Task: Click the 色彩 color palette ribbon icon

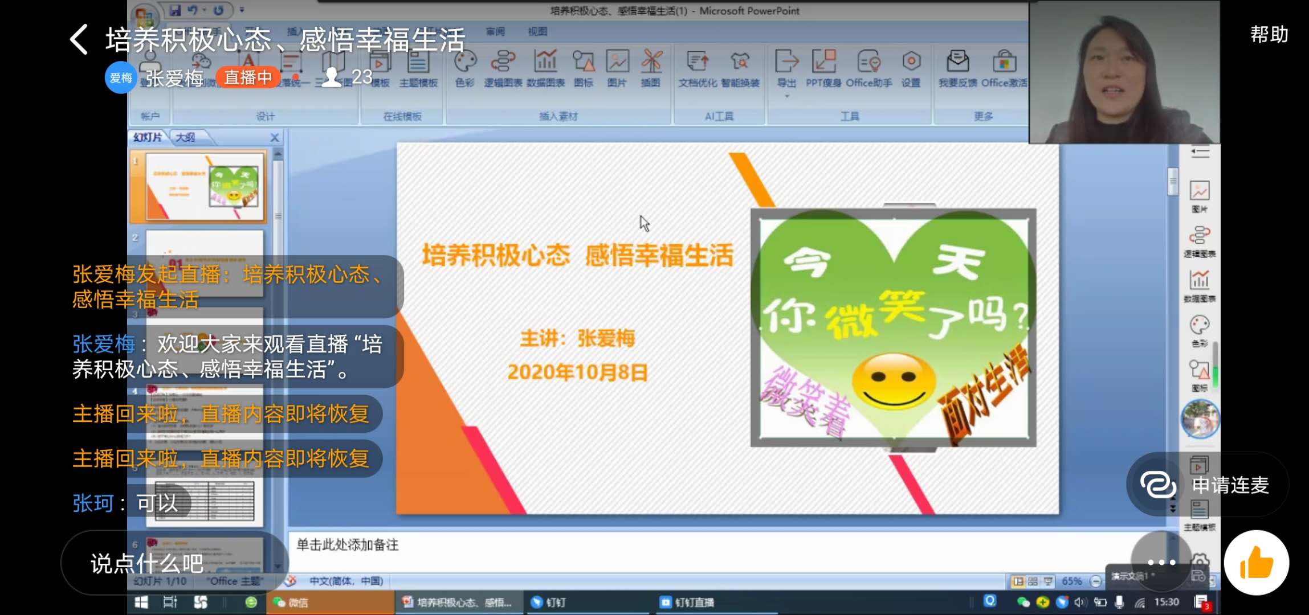Action: pyautogui.click(x=465, y=68)
